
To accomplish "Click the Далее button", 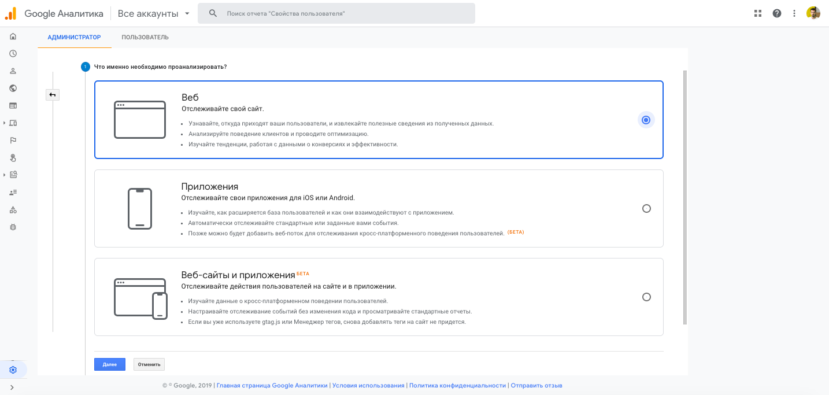I will pos(110,364).
